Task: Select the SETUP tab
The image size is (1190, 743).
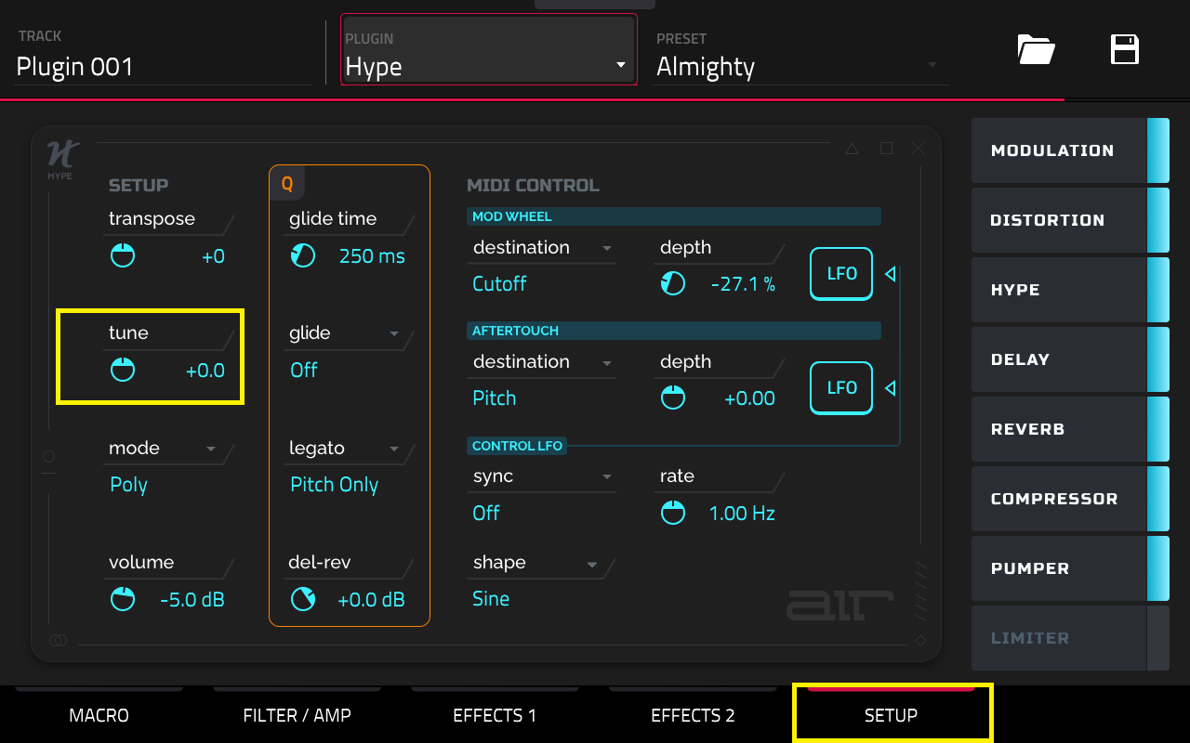Action: [x=892, y=715]
